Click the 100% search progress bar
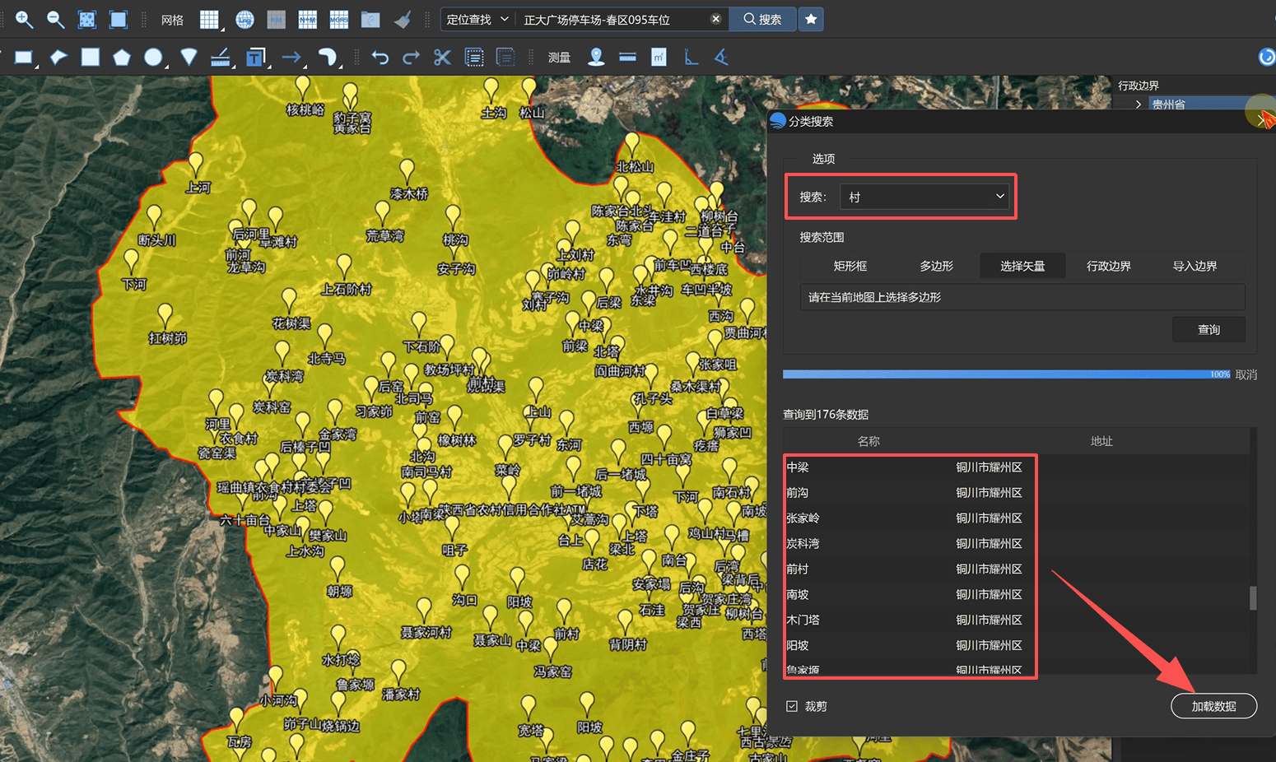The height and width of the screenshot is (762, 1276). coord(1007,374)
